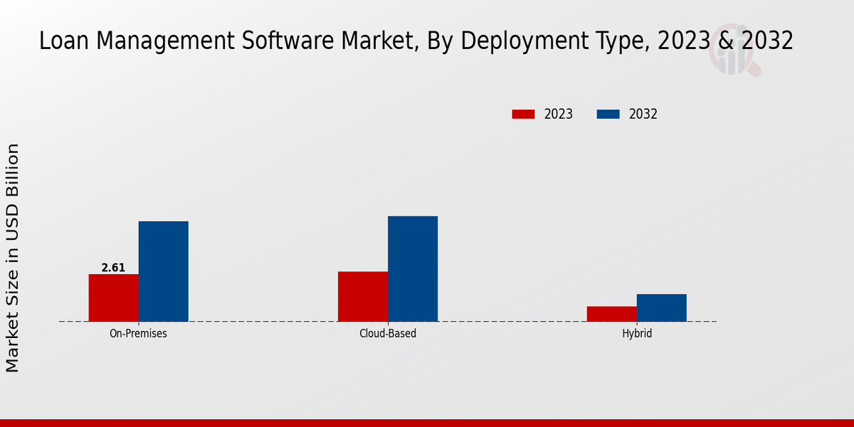
Task: Click the red On-Premises 2023 bar
Action: [113, 297]
